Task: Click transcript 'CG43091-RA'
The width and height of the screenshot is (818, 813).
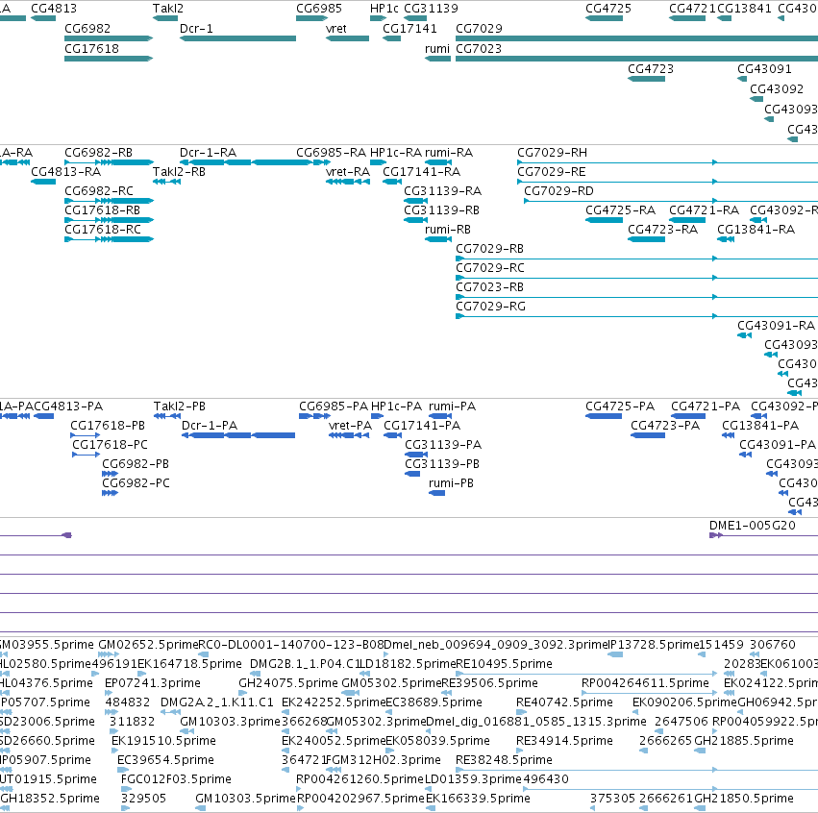Action: coord(777,326)
